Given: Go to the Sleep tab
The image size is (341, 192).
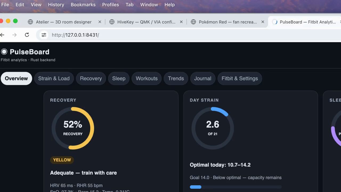Looking at the screenshot, I should point(119,78).
